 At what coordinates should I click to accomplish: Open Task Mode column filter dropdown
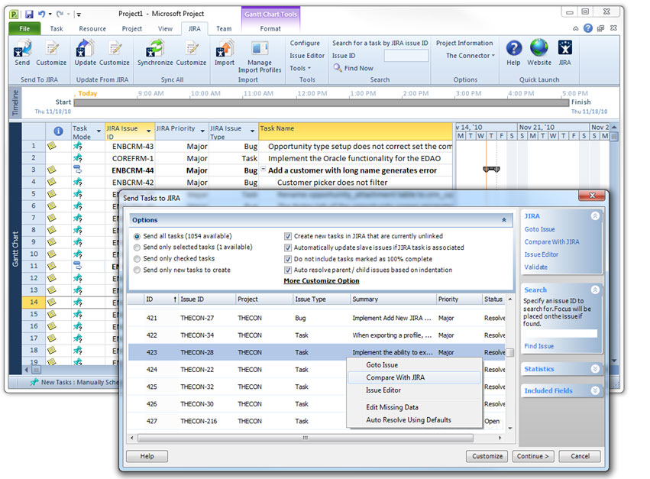click(x=99, y=131)
